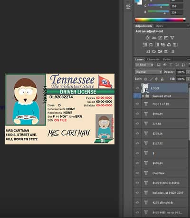This screenshot has width=190, height=218.
Task: Switch to the Adjustments tab
Action: tap(143, 26)
